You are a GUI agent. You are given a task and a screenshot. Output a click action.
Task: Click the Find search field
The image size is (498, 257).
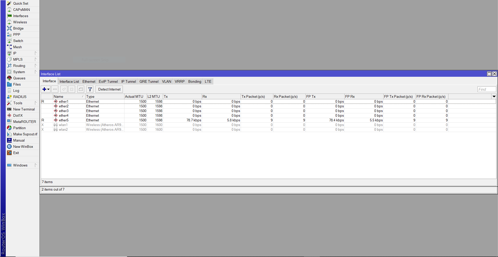[x=487, y=89]
